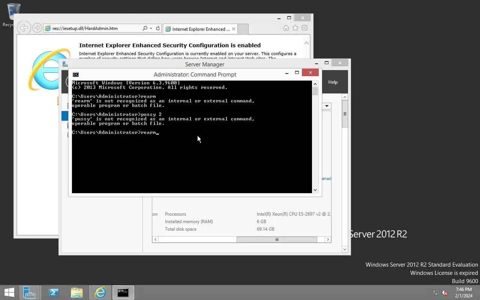
Task: Open File Explorer from the taskbar
Action: [x=77, y=292]
